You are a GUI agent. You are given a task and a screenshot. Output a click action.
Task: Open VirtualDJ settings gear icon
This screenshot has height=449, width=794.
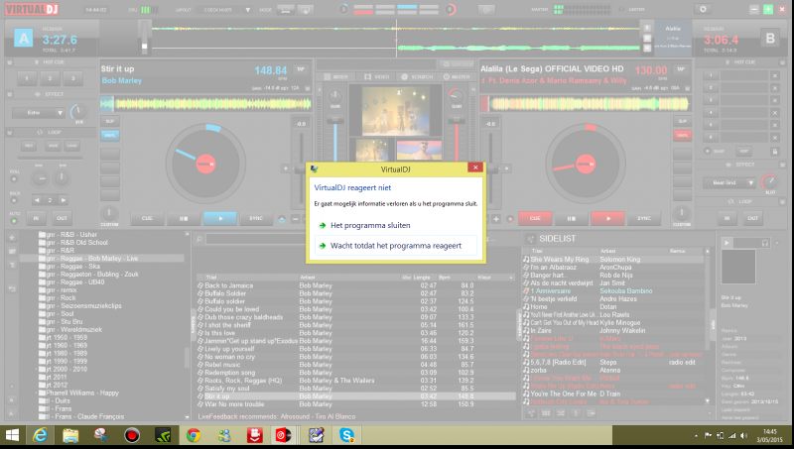pos(703,9)
